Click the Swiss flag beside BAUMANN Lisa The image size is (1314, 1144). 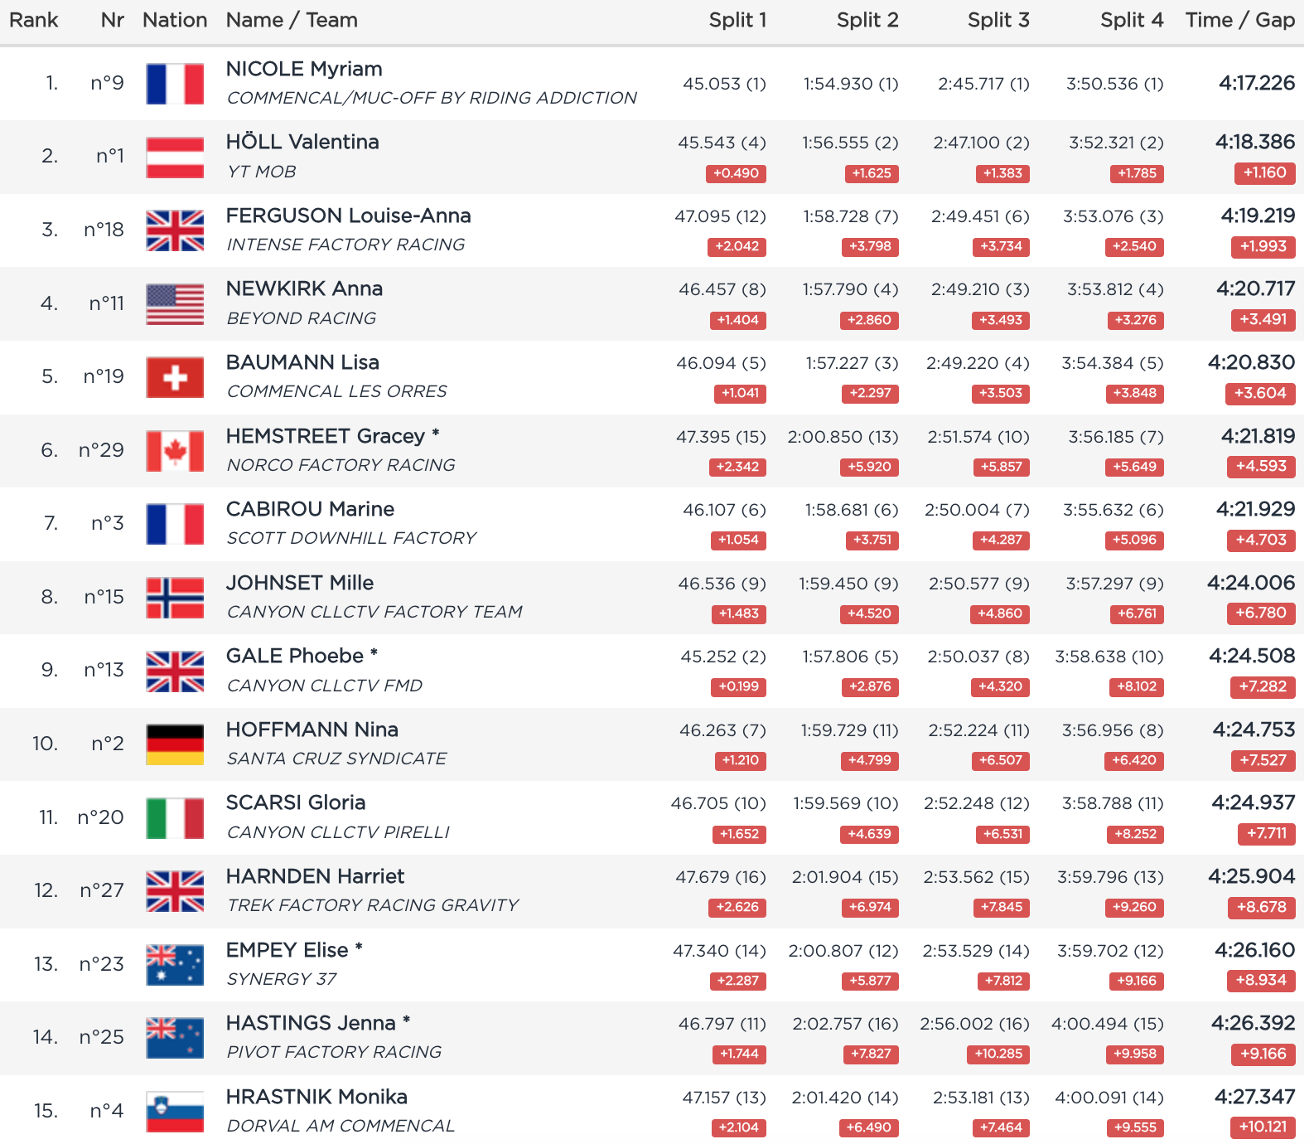pyautogui.click(x=175, y=377)
